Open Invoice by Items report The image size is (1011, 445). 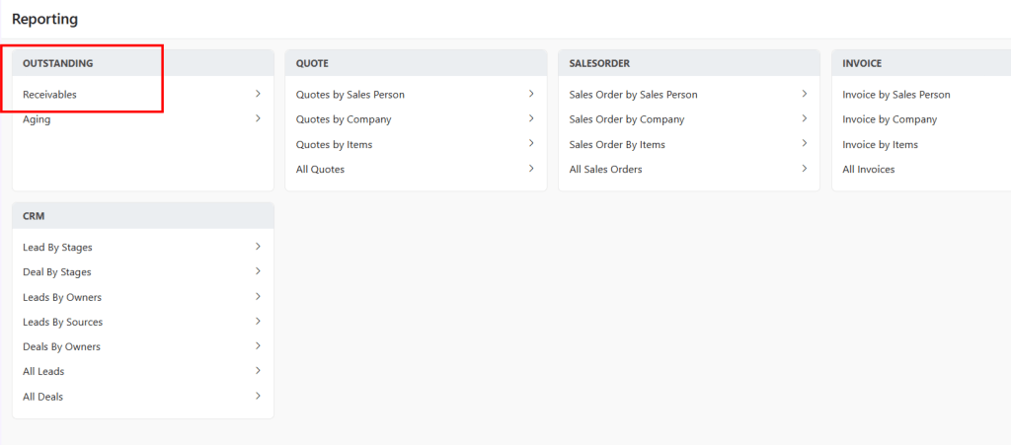point(880,144)
